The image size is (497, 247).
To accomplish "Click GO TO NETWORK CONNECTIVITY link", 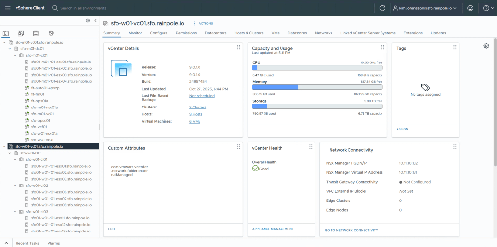I will (351, 230).
